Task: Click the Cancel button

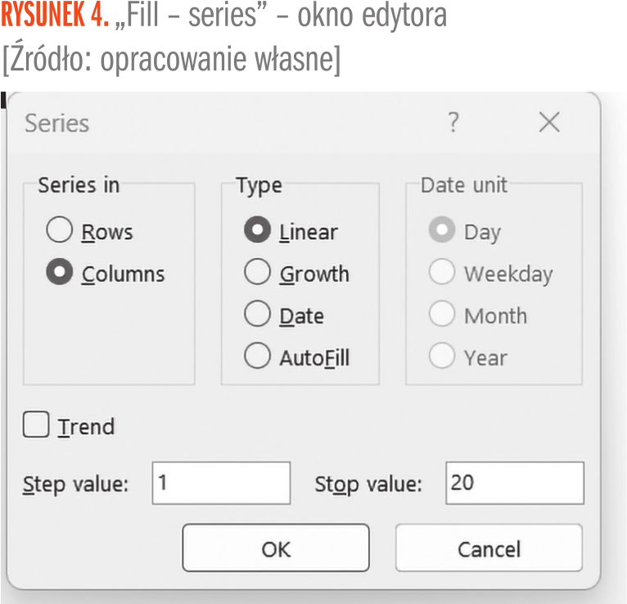Action: (489, 548)
